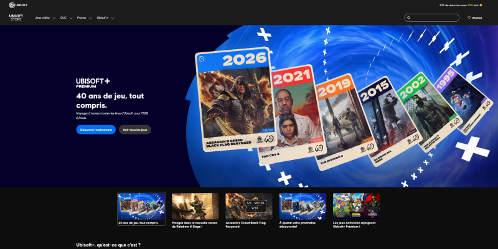Expand the DLC menu chevron
Viewport: 498px width, 249px height.
[70, 18]
